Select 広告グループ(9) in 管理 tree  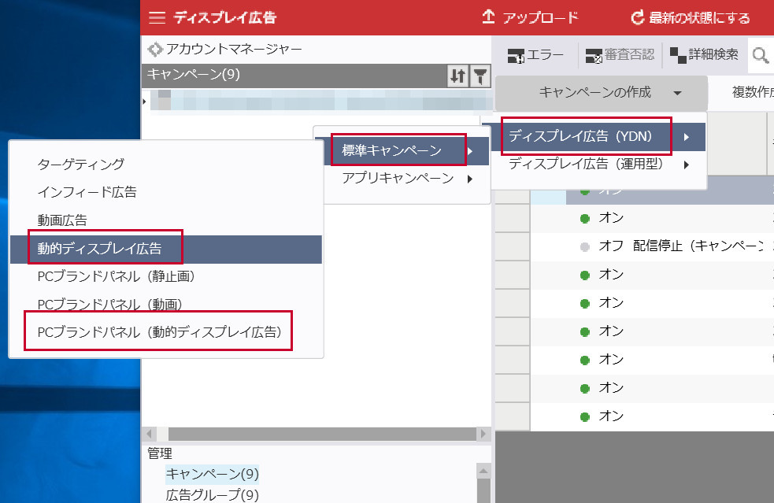213,495
